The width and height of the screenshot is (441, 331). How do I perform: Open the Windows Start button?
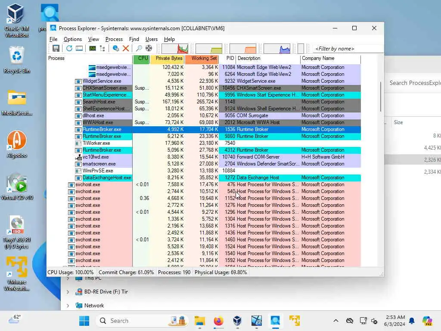click(x=84, y=321)
